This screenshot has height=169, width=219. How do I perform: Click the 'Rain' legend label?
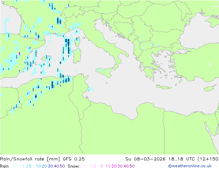coord(4,166)
